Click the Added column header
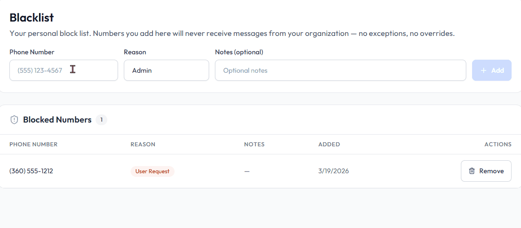The height and width of the screenshot is (228, 521). tap(329, 145)
